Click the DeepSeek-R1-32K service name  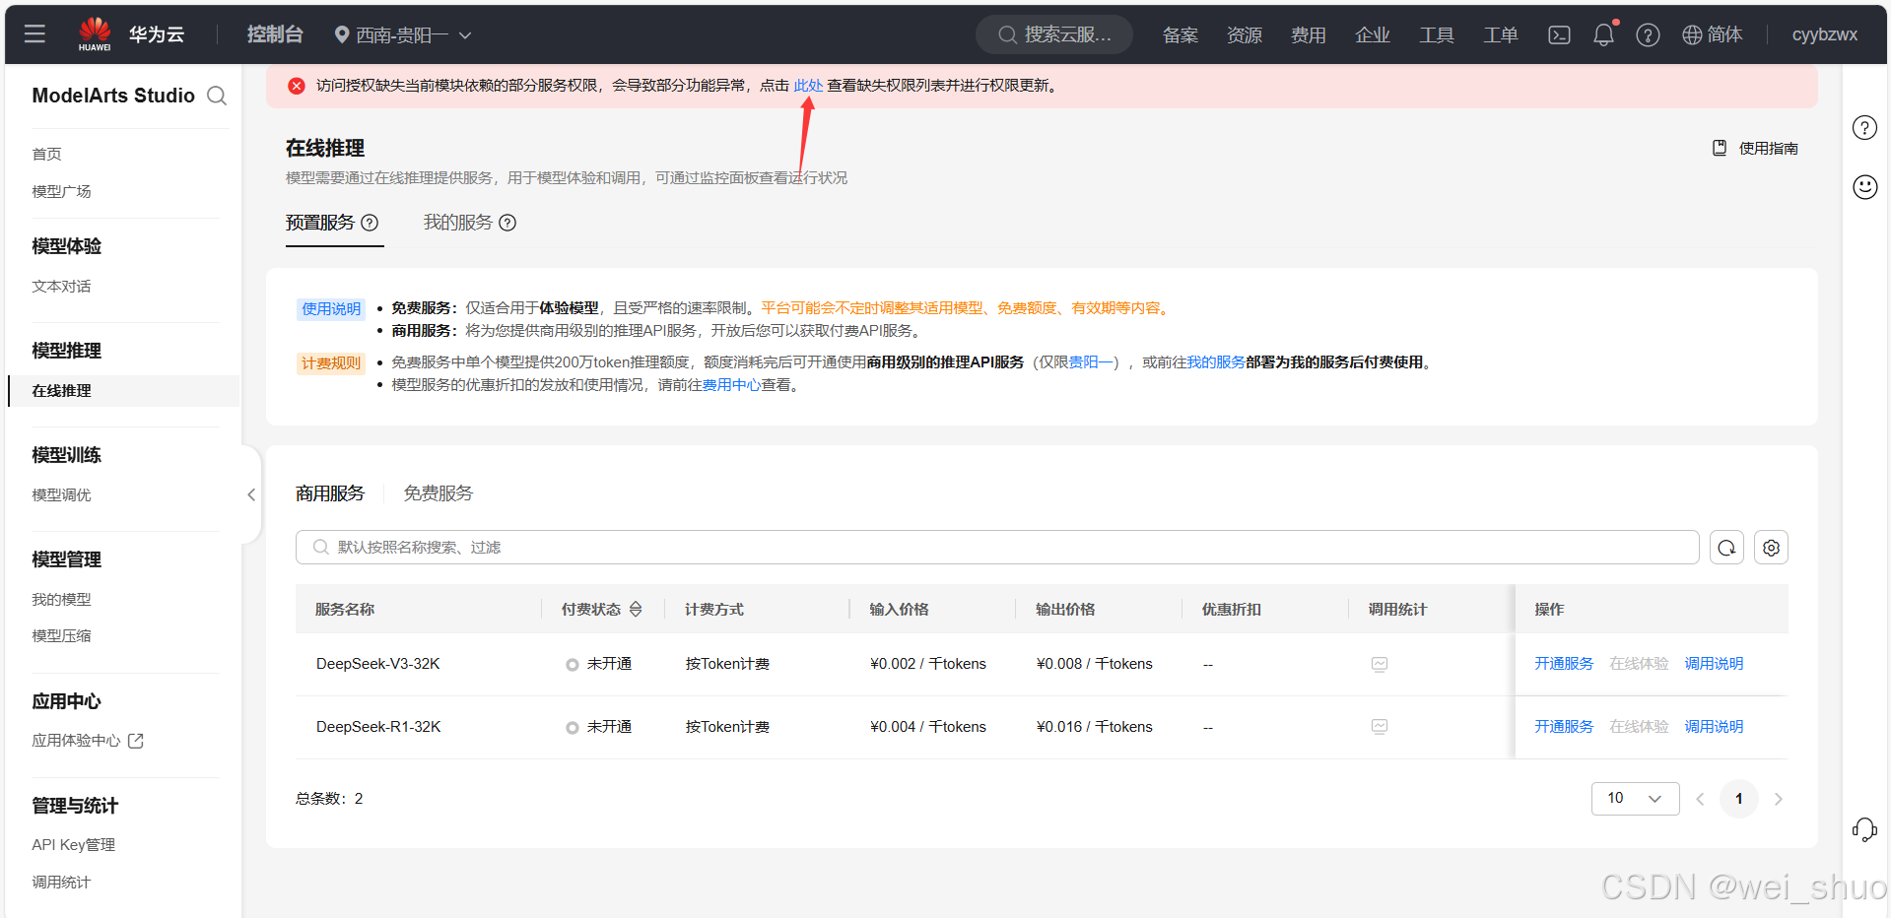(x=378, y=727)
